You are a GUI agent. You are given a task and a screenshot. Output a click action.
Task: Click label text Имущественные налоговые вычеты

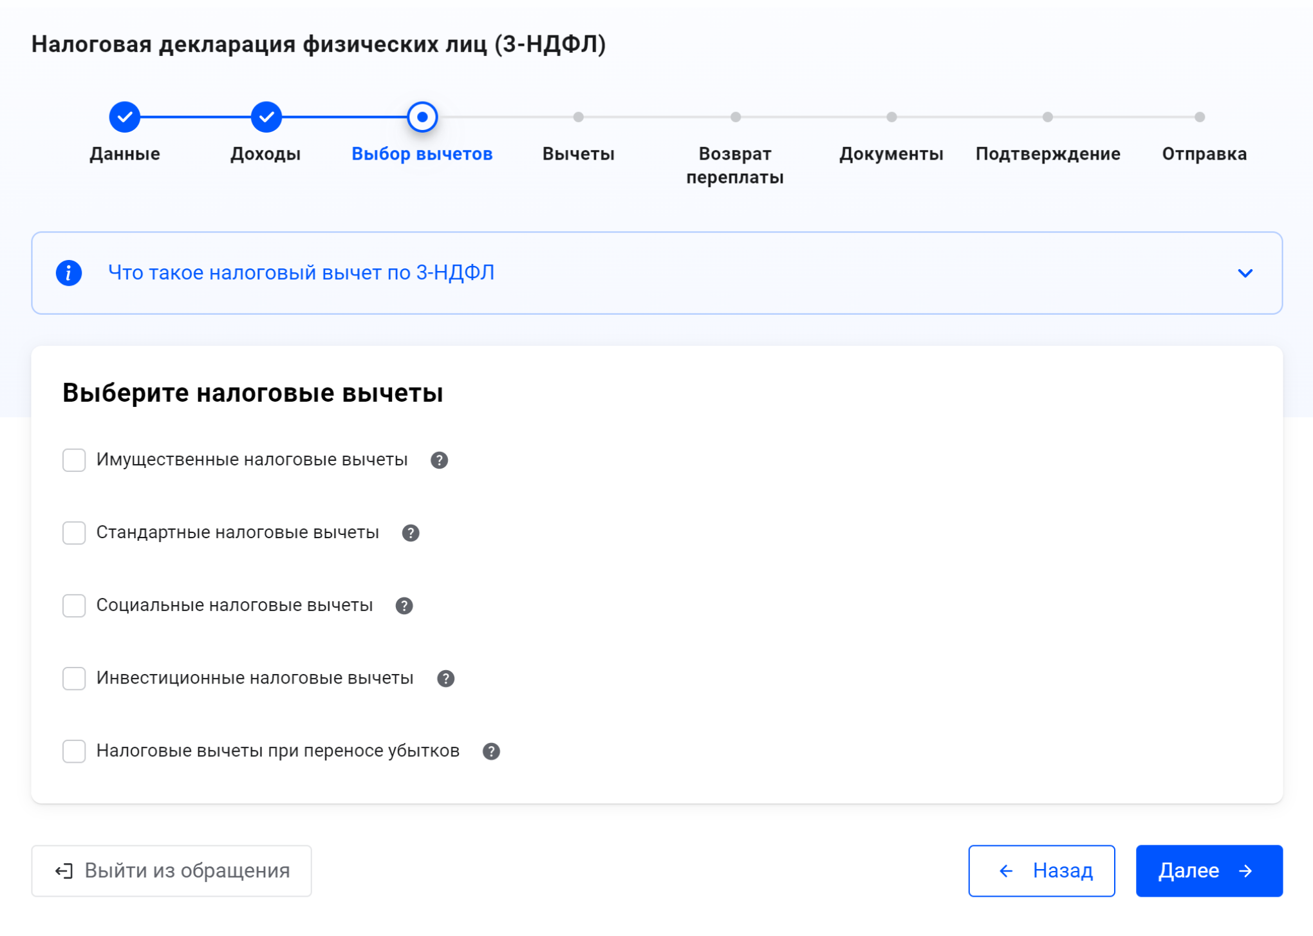[x=252, y=460]
